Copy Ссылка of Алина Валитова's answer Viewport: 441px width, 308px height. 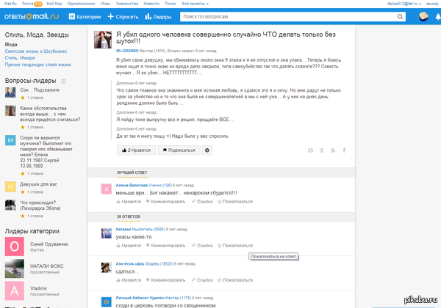201,200
